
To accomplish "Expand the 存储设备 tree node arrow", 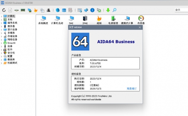I will 2,36.
